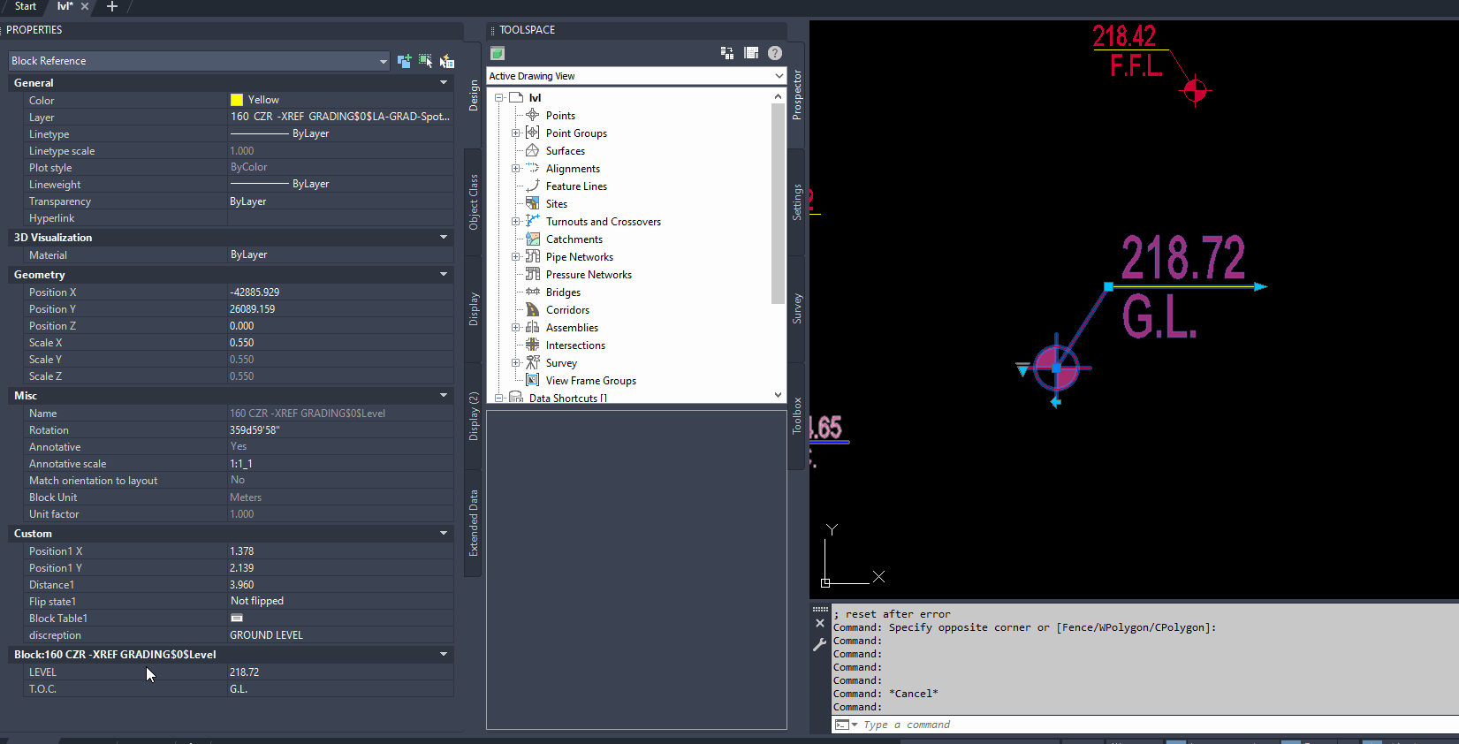
Task: Toggle the PICKADD value icon
Action: 404,61
